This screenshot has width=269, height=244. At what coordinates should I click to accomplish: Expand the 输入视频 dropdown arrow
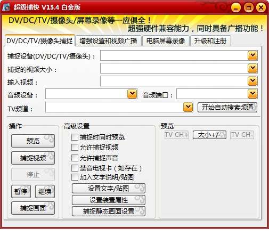pos(252,81)
